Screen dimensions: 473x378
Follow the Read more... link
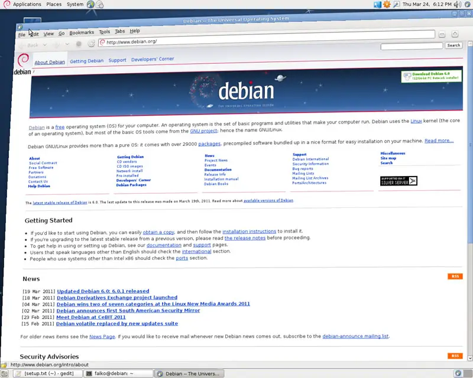click(x=439, y=141)
